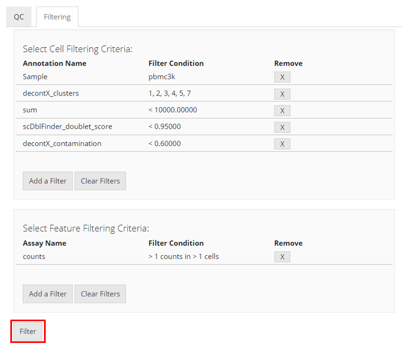Remove the scDblFinder_doublet_score filter
This screenshot has height=350, width=404.
click(282, 127)
